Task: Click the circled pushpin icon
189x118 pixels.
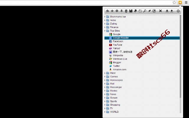Action: (154, 11)
